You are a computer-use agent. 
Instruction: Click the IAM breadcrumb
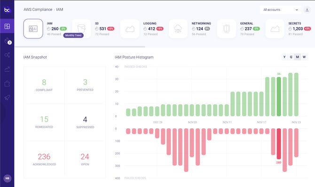[59, 9]
